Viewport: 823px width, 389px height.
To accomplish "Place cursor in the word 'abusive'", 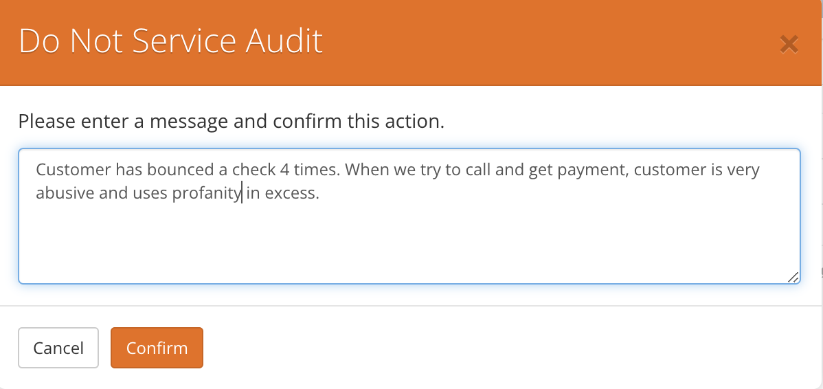I will [x=66, y=193].
